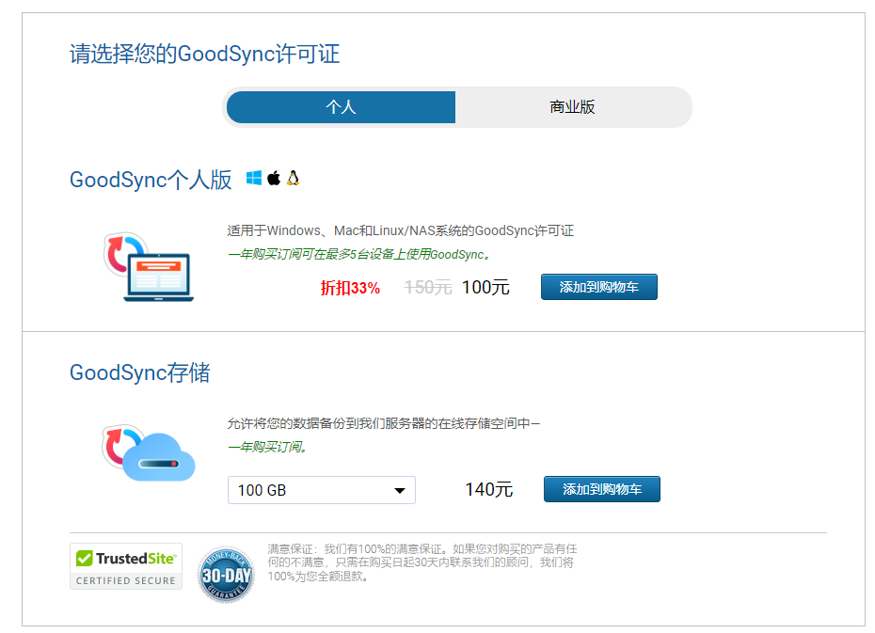Open the TrustedSite certified secure badge
Image resolution: width=875 pixels, height=633 pixels.
click(x=126, y=567)
